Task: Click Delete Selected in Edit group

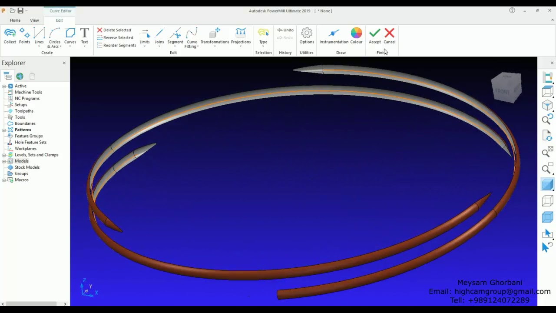Action: (x=114, y=30)
